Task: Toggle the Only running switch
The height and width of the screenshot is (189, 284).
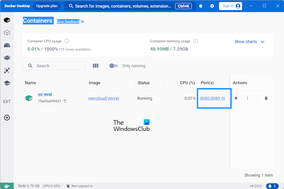Action: 114,66
